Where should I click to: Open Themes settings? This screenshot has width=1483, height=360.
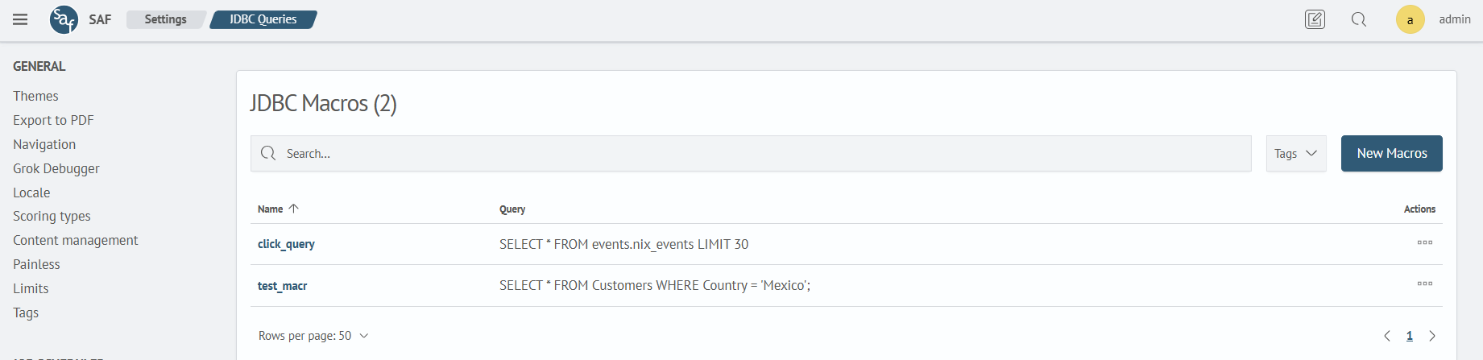(x=35, y=96)
